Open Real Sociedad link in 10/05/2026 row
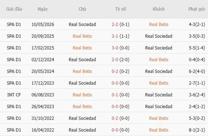The image size is (208, 136). pos(82,25)
